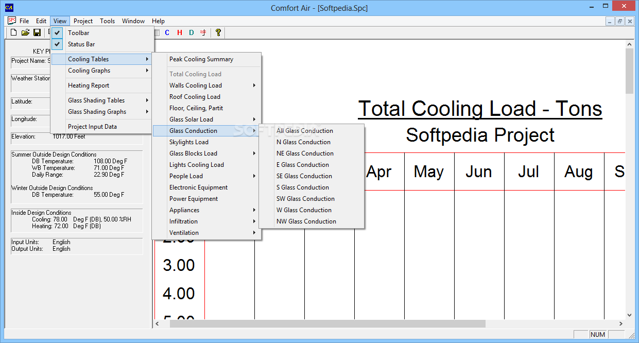Image resolution: width=639 pixels, height=343 pixels.
Task: Open the File menu
Action: (24, 21)
